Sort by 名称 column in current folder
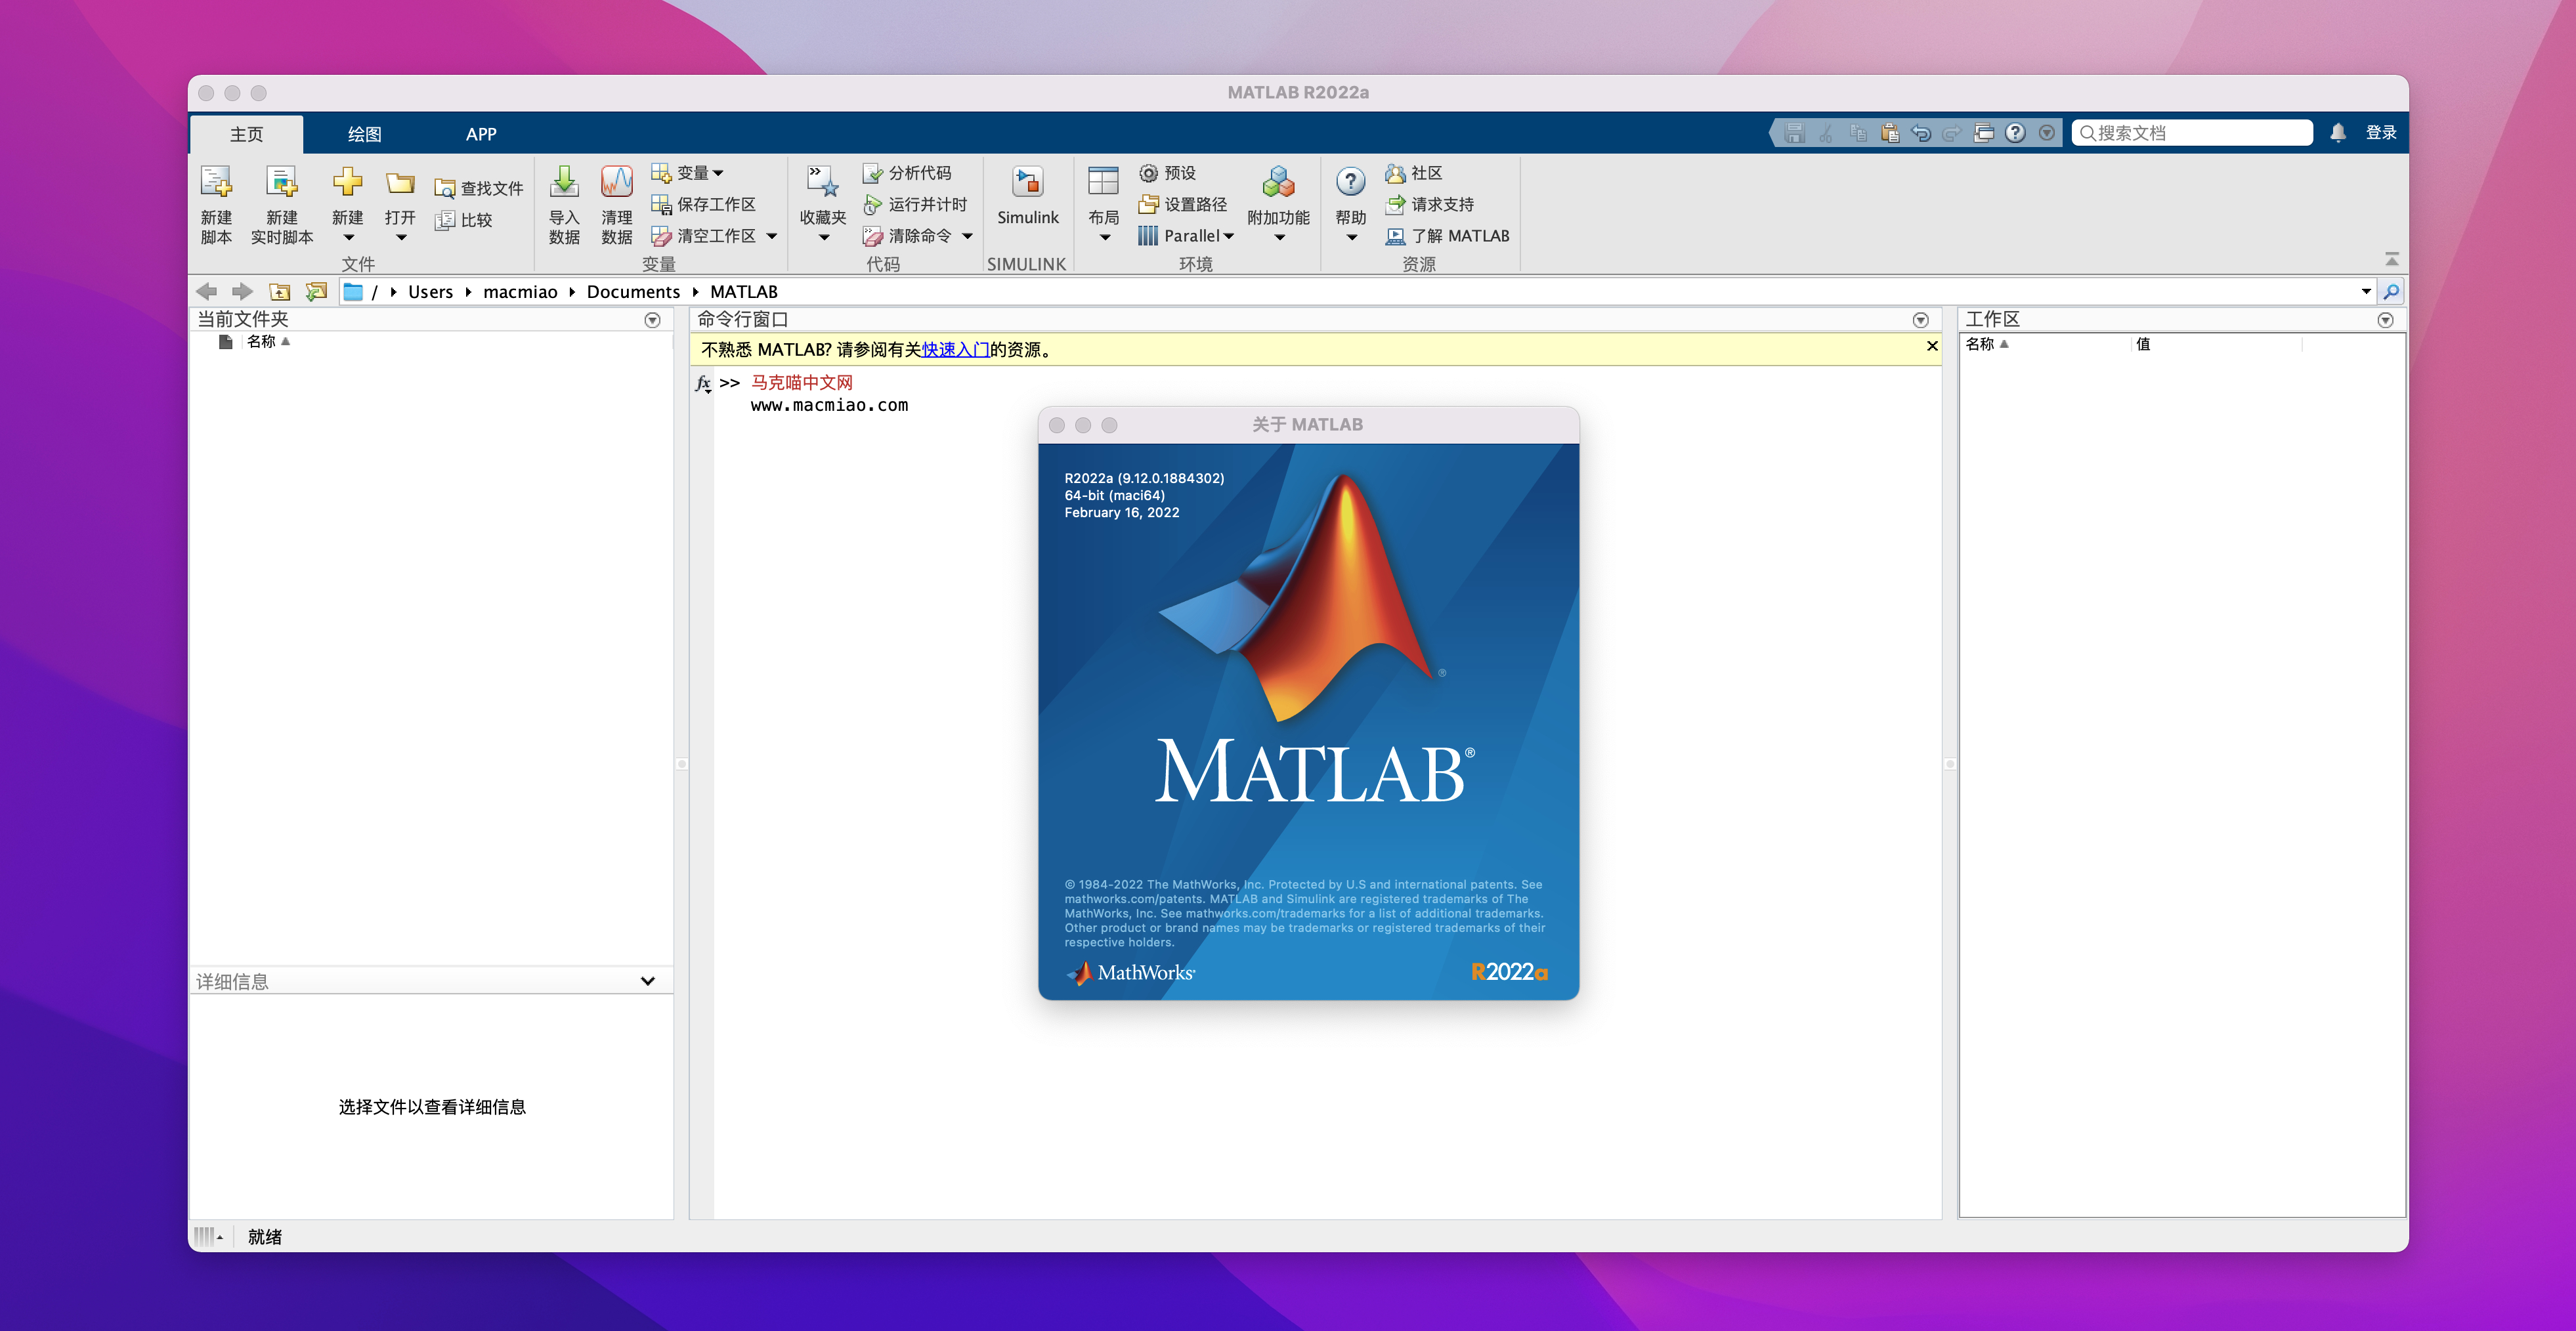Viewport: 2576px width, 1331px height. point(268,342)
